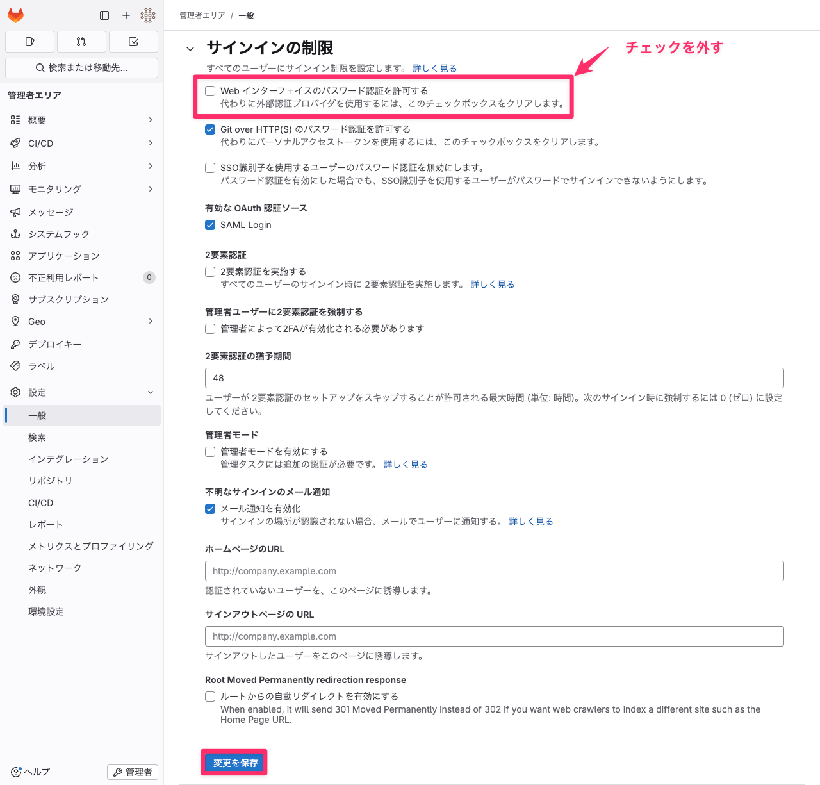
Task: Enable 2要素認証を実施する checkbox
Action: pos(210,272)
